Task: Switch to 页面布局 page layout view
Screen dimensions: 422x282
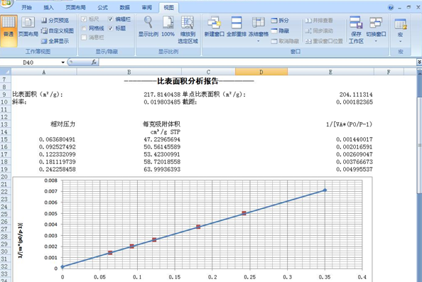Action: click(x=28, y=27)
